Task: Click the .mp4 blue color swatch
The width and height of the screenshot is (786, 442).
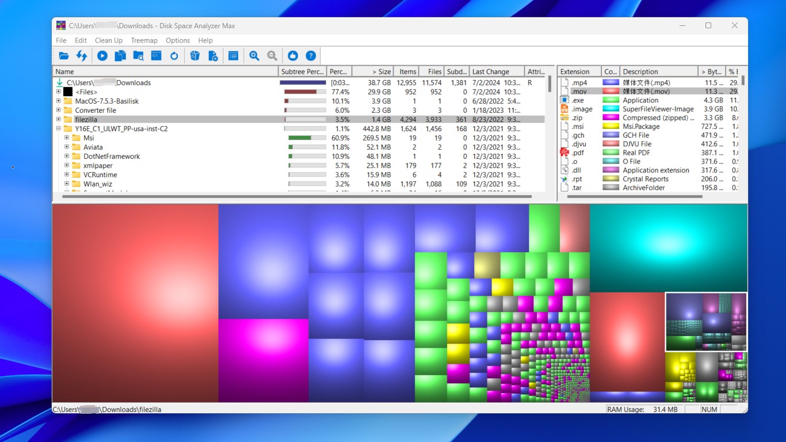Action: pos(611,83)
